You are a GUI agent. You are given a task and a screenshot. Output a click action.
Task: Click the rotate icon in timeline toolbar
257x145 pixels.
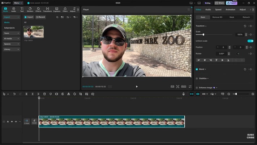[x=74, y=94]
